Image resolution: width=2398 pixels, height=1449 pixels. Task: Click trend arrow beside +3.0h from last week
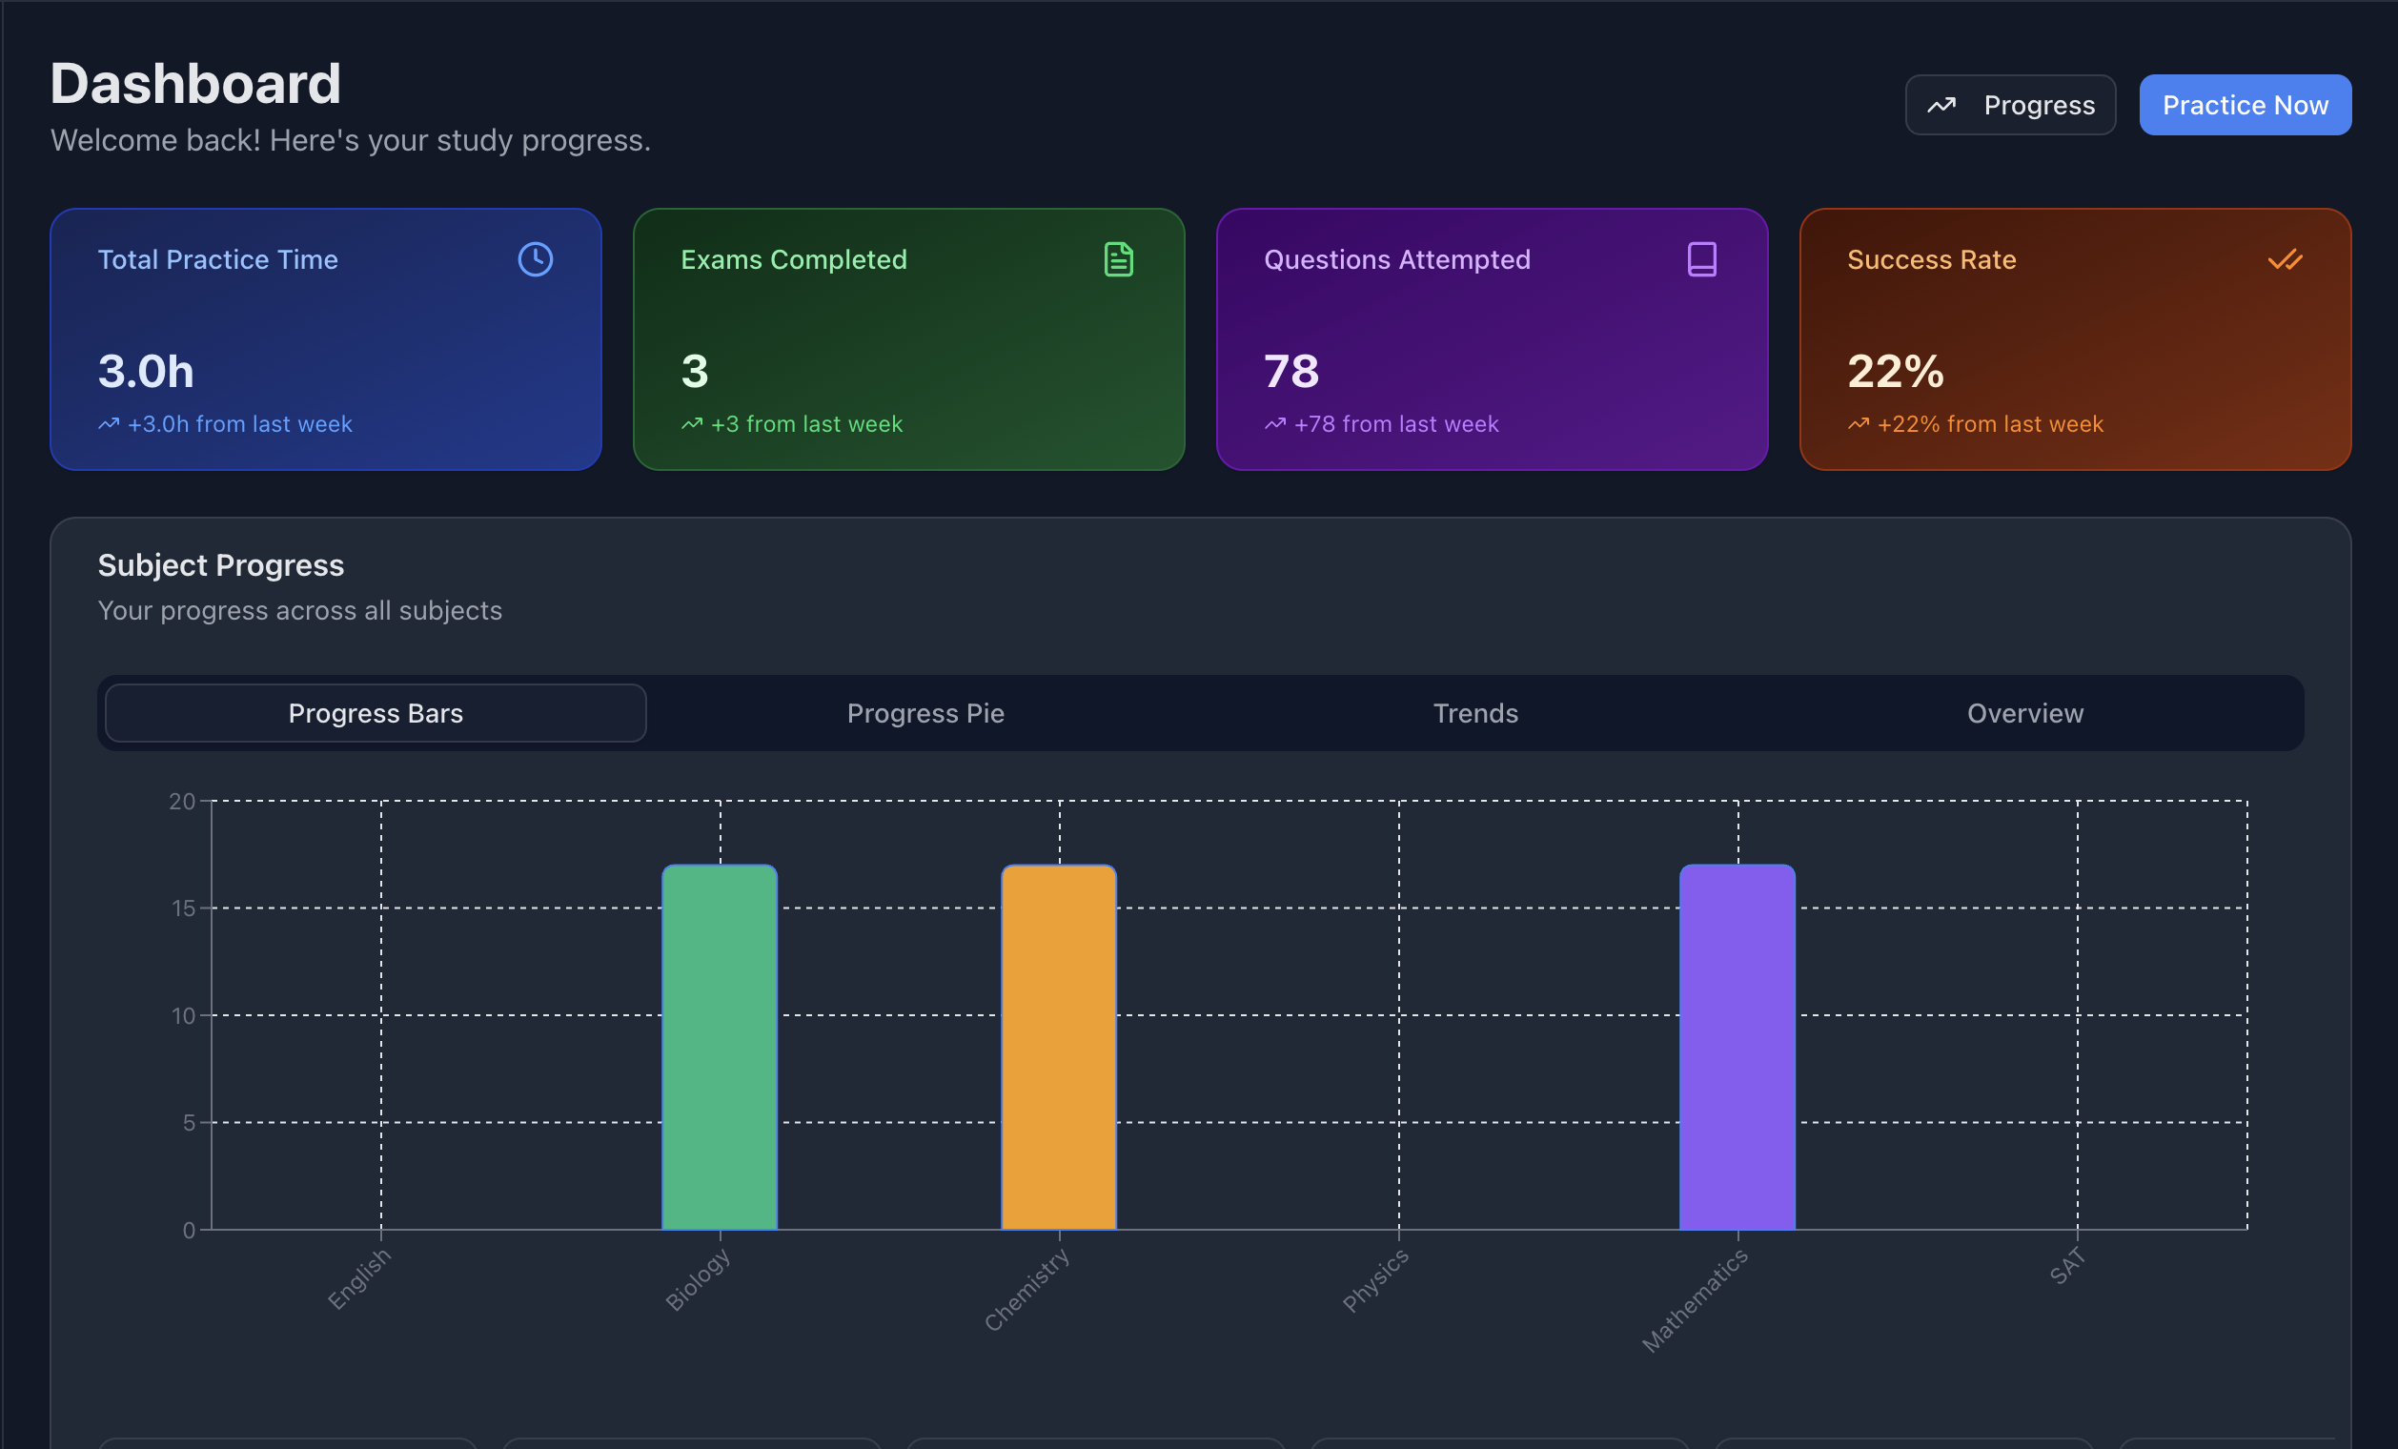pos(109,424)
